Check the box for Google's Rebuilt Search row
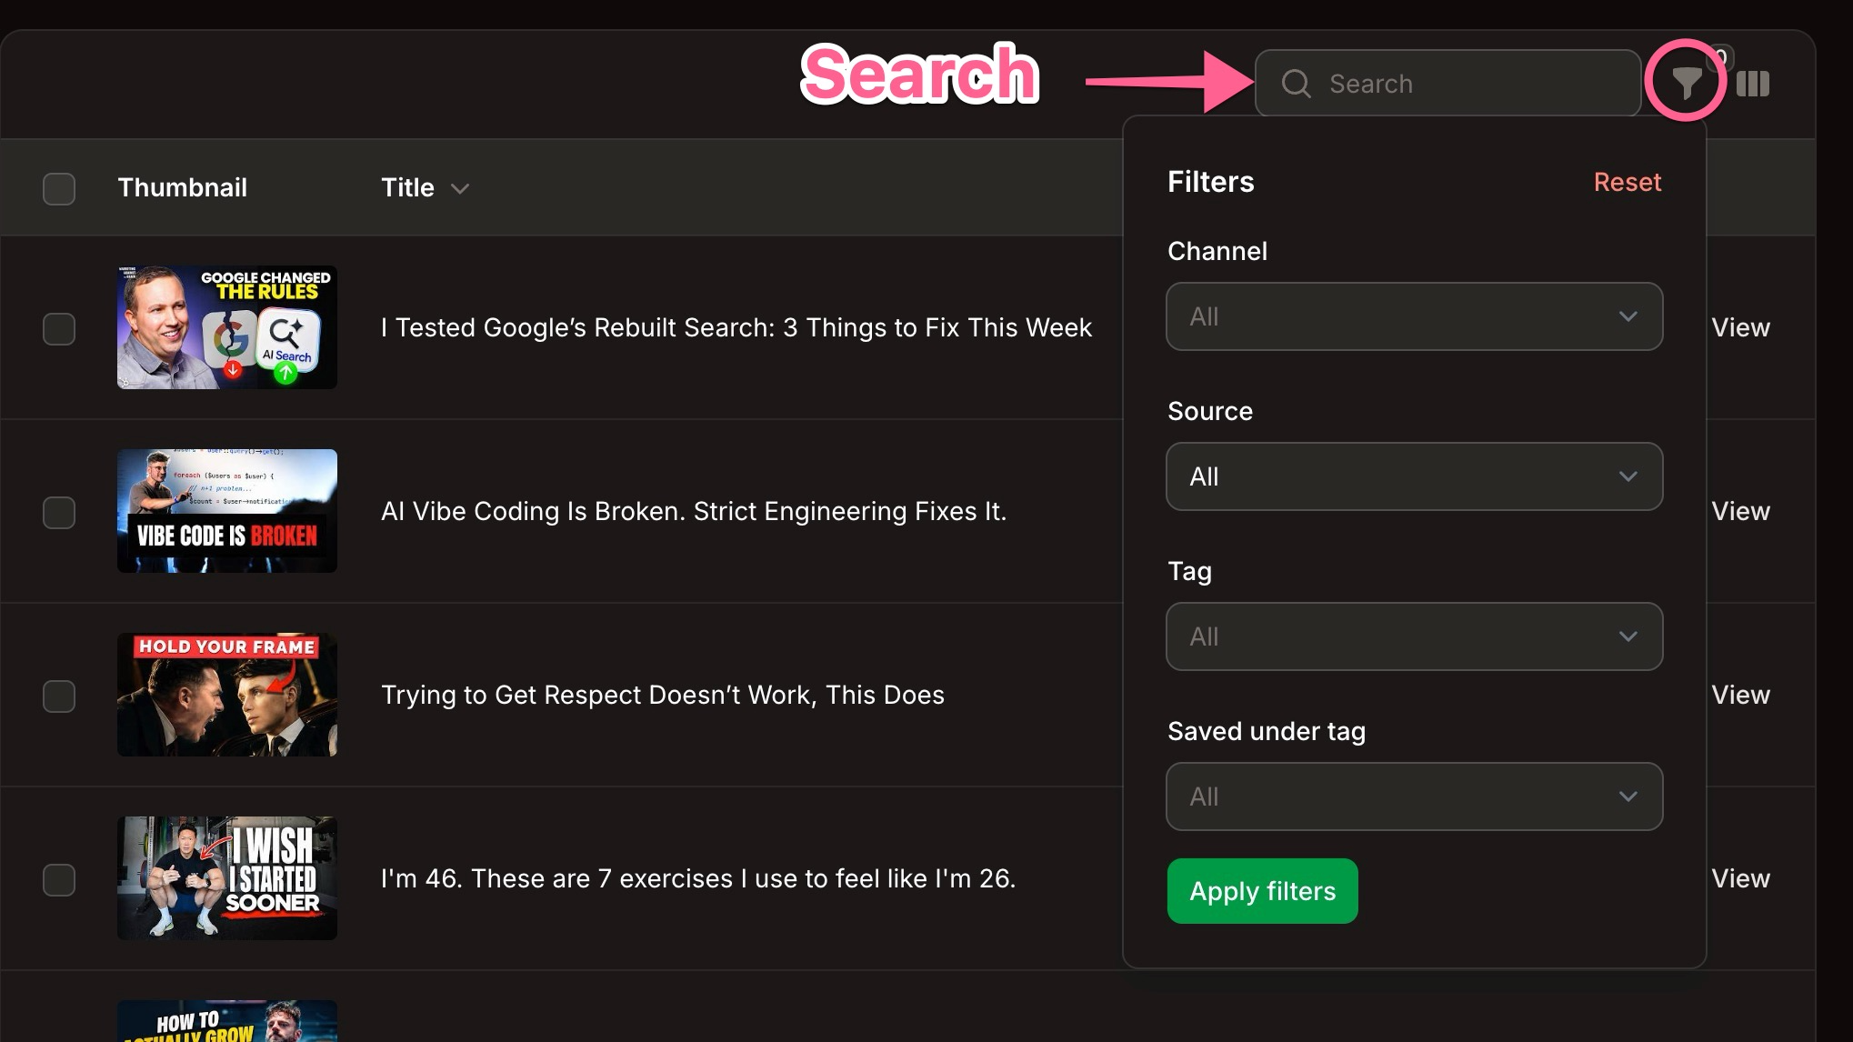 59,328
